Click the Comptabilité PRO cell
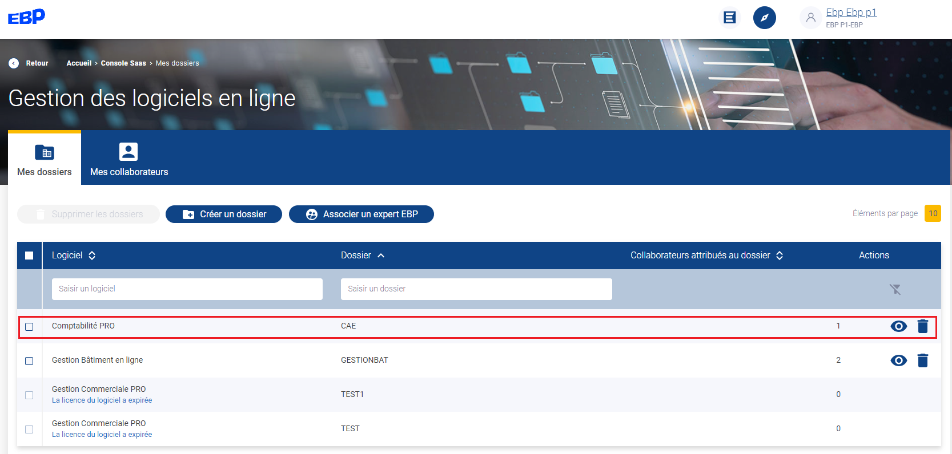 click(83, 326)
